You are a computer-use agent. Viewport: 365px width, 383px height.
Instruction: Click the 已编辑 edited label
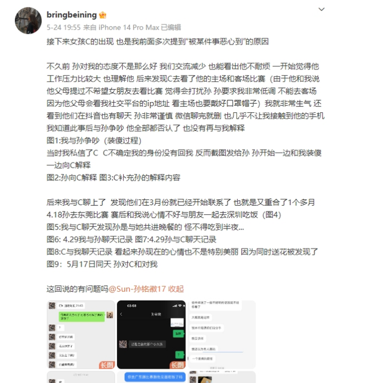(171, 27)
